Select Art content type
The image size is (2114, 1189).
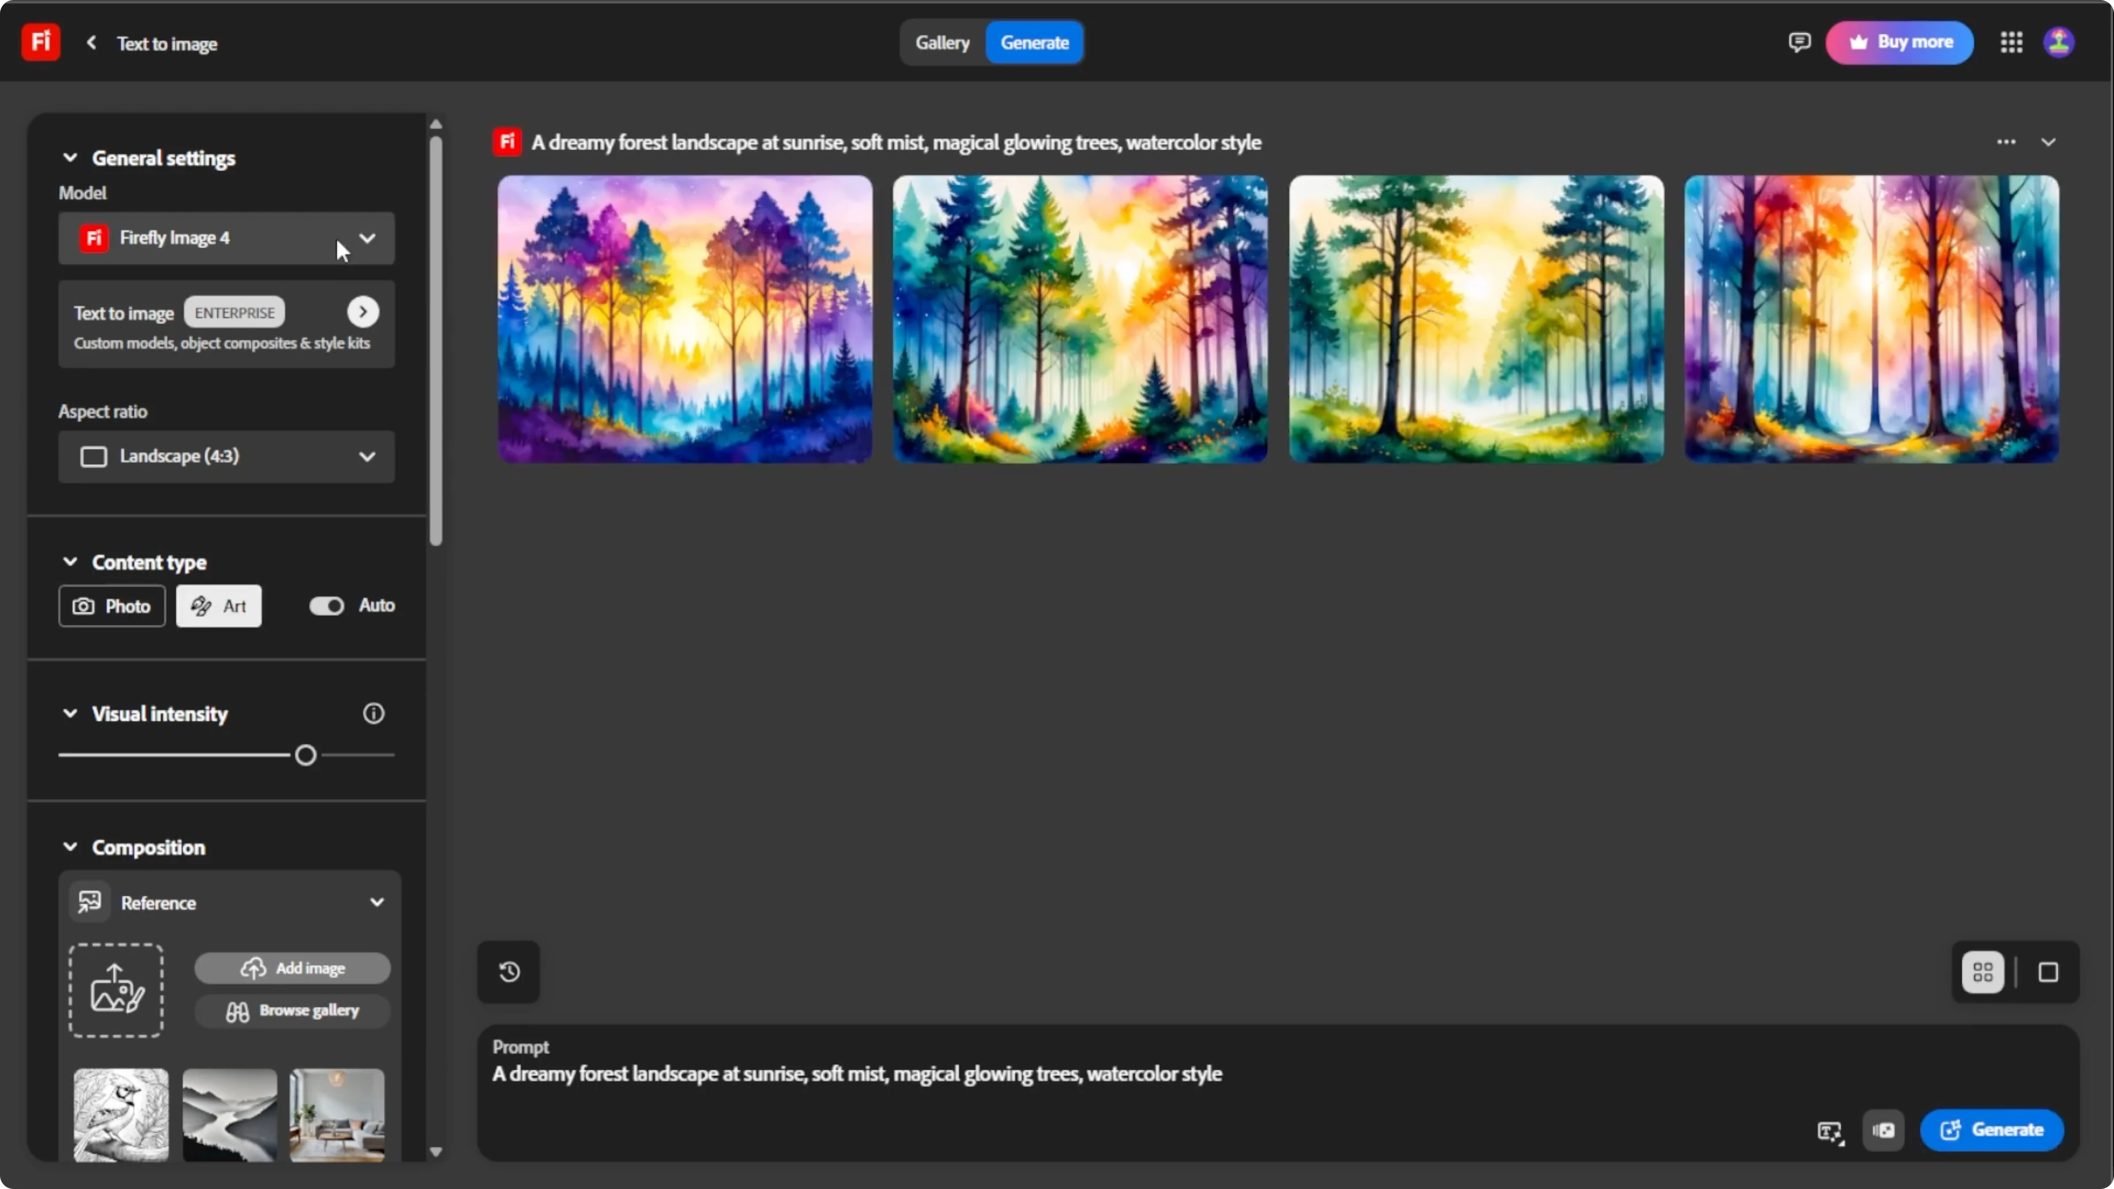pyautogui.click(x=218, y=605)
